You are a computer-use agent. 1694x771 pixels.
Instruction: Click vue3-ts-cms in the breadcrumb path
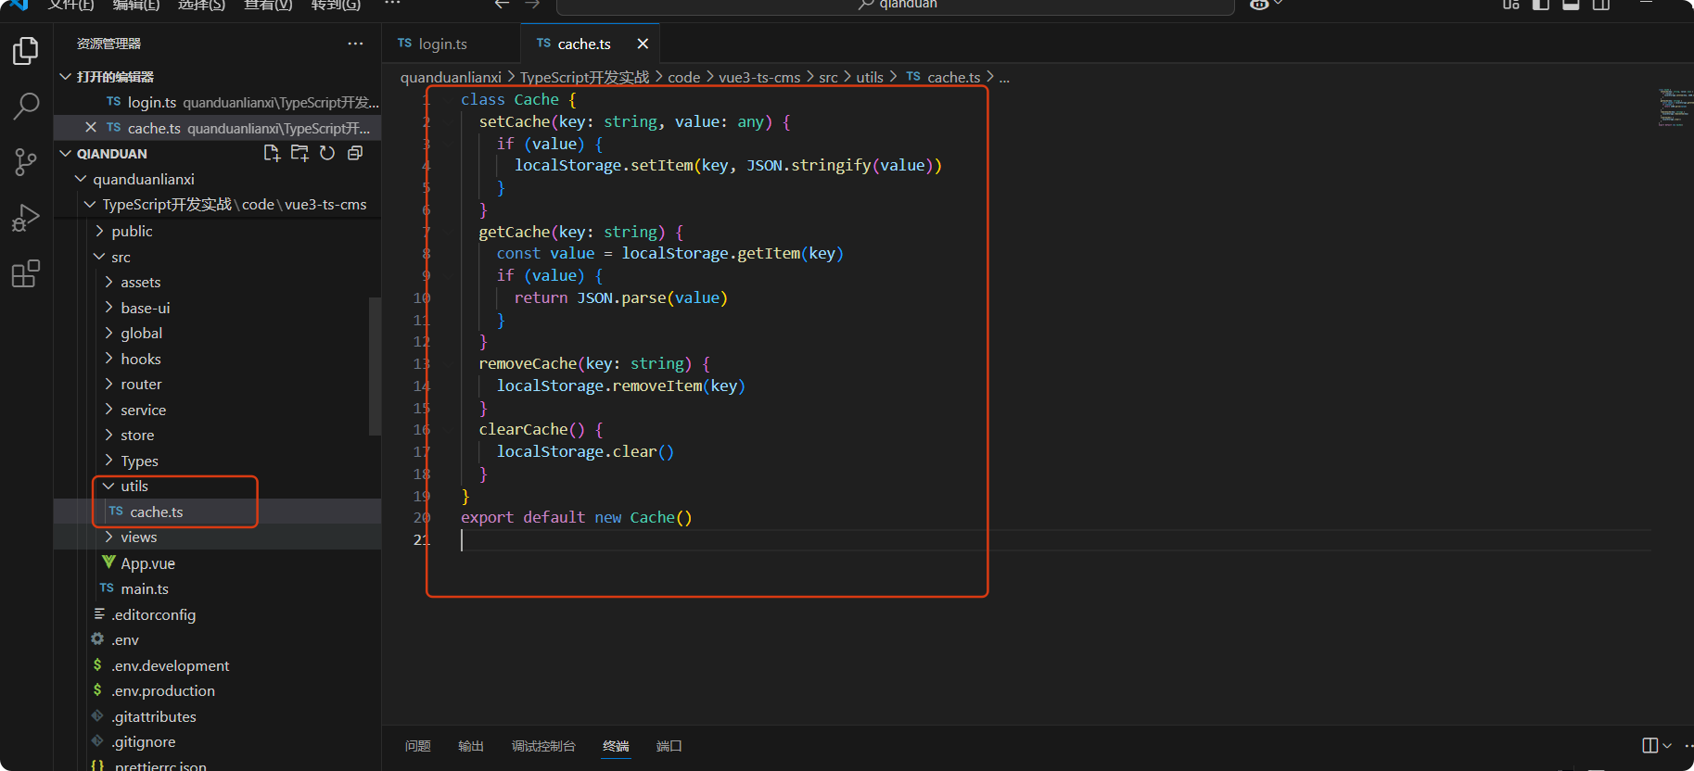pyautogui.click(x=759, y=78)
